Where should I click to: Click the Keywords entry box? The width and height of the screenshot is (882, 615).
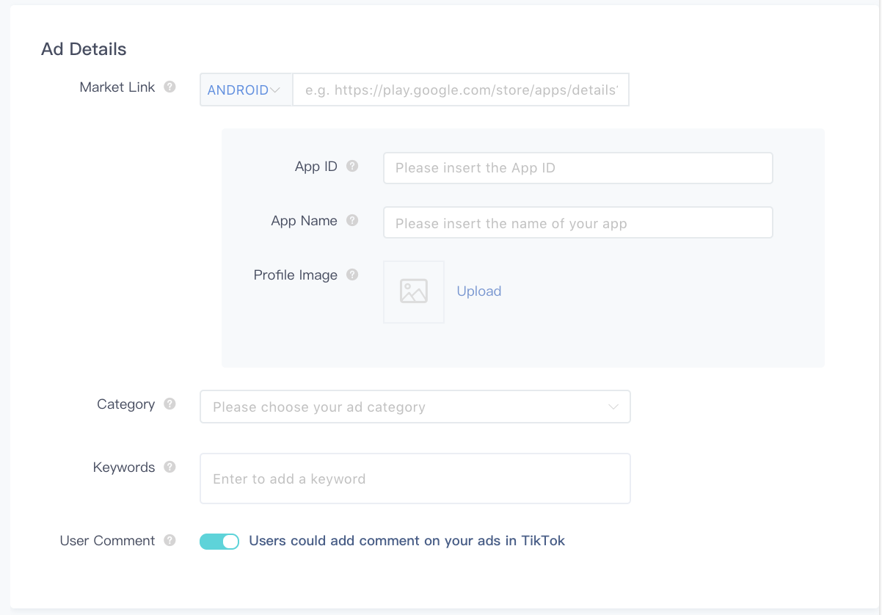415,478
